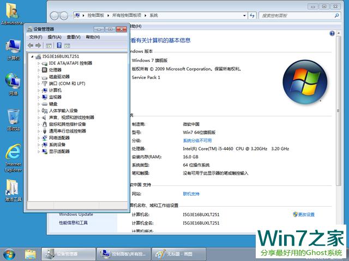Expand the 控制面板 breadcrumb arrow
This screenshot has height=261, width=349.
(x=108, y=16)
